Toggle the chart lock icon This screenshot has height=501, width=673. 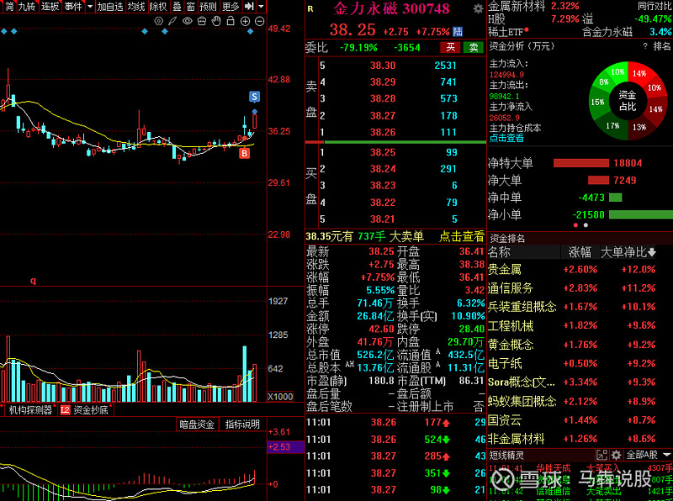231,21
